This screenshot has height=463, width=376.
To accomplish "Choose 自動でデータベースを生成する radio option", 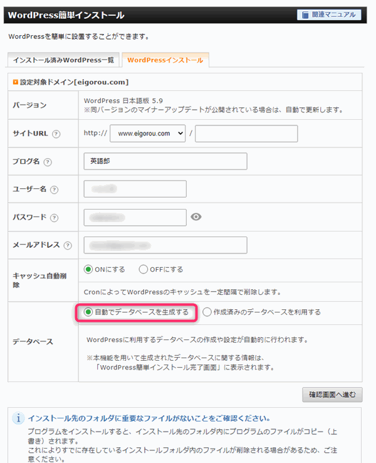I will (x=88, y=312).
